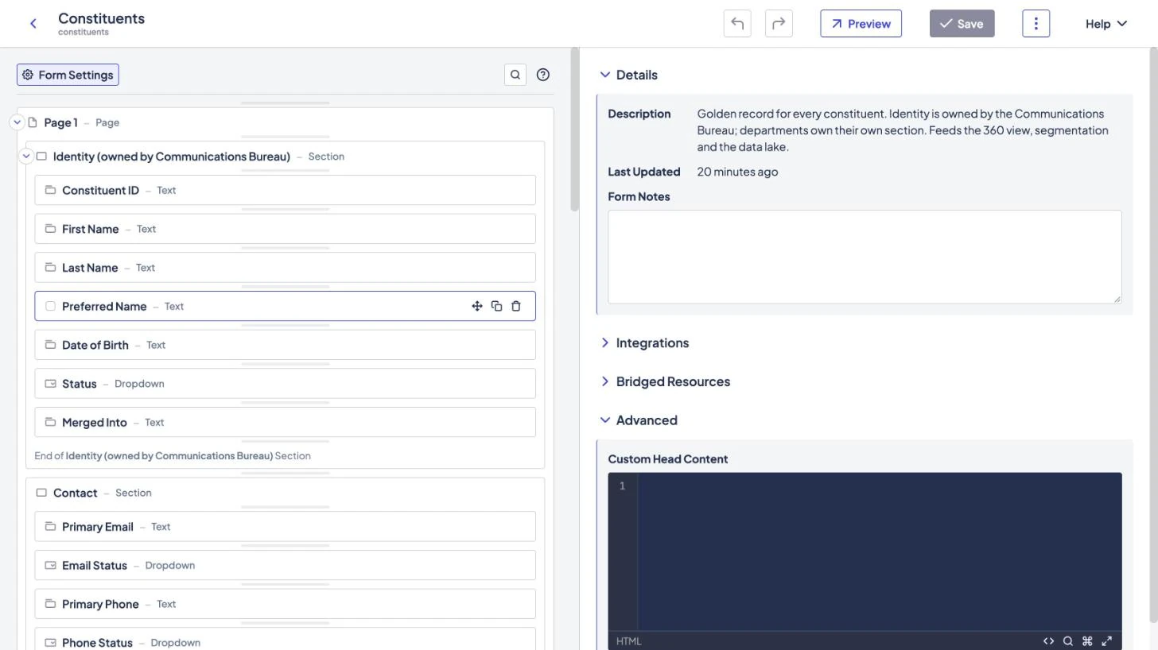Image resolution: width=1158 pixels, height=650 pixels.
Task: Click the angle-brackets icon in the HTML editor
Action: (x=1048, y=641)
